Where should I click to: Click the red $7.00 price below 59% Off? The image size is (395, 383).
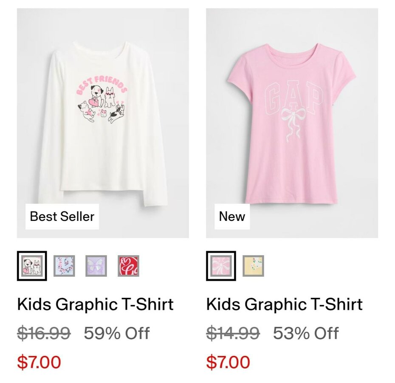pos(39,362)
